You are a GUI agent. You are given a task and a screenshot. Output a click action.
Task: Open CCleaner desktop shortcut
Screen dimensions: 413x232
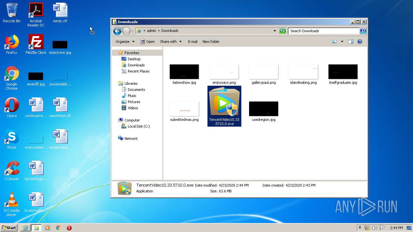(12, 171)
